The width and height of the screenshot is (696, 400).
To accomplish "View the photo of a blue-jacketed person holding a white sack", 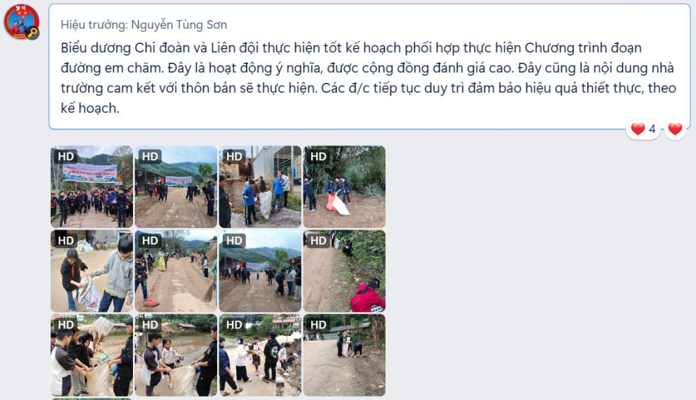I will click(x=260, y=186).
